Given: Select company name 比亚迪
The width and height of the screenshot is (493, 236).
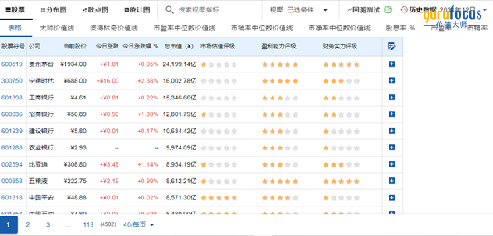Looking at the screenshot, I should coord(38,164).
